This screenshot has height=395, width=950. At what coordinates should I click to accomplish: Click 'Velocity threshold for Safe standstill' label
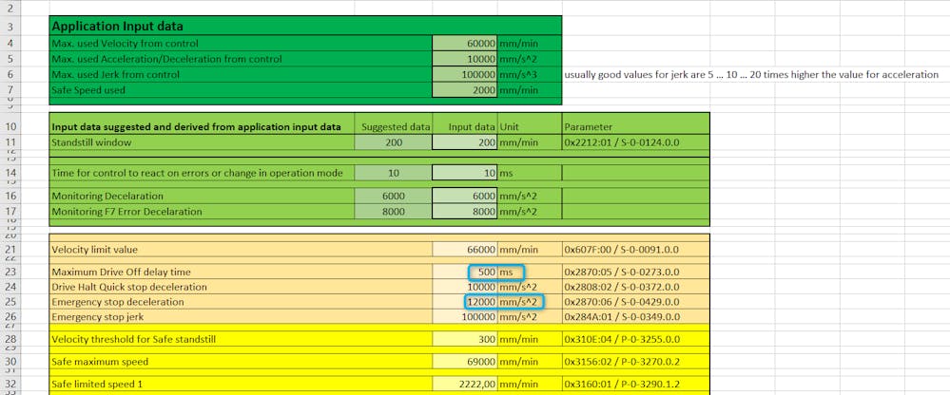click(134, 339)
